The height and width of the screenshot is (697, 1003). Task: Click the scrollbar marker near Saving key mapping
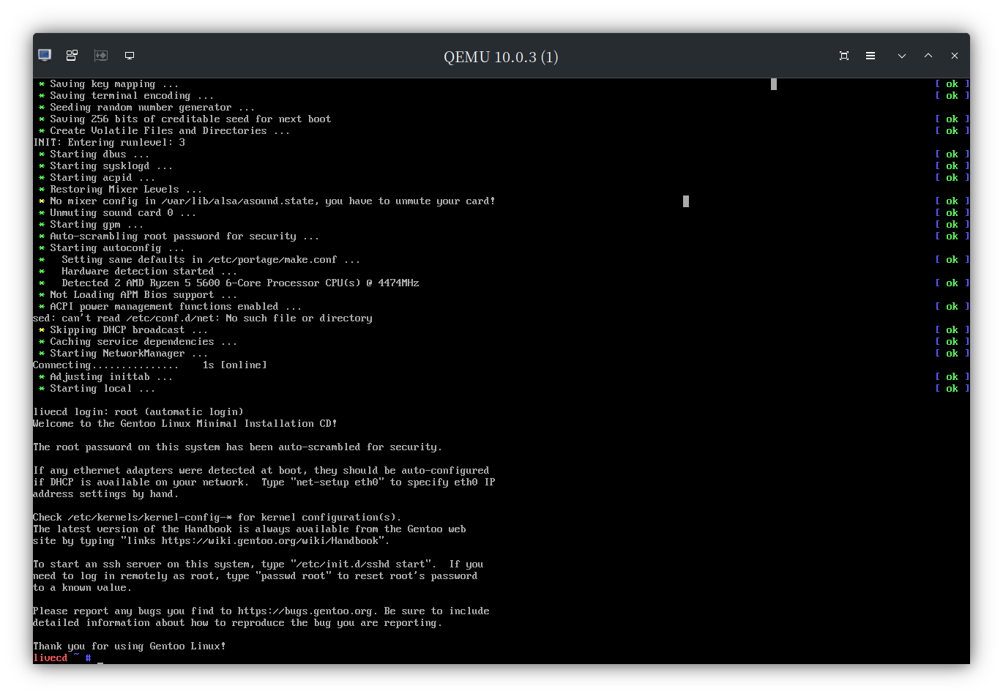(773, 83)
